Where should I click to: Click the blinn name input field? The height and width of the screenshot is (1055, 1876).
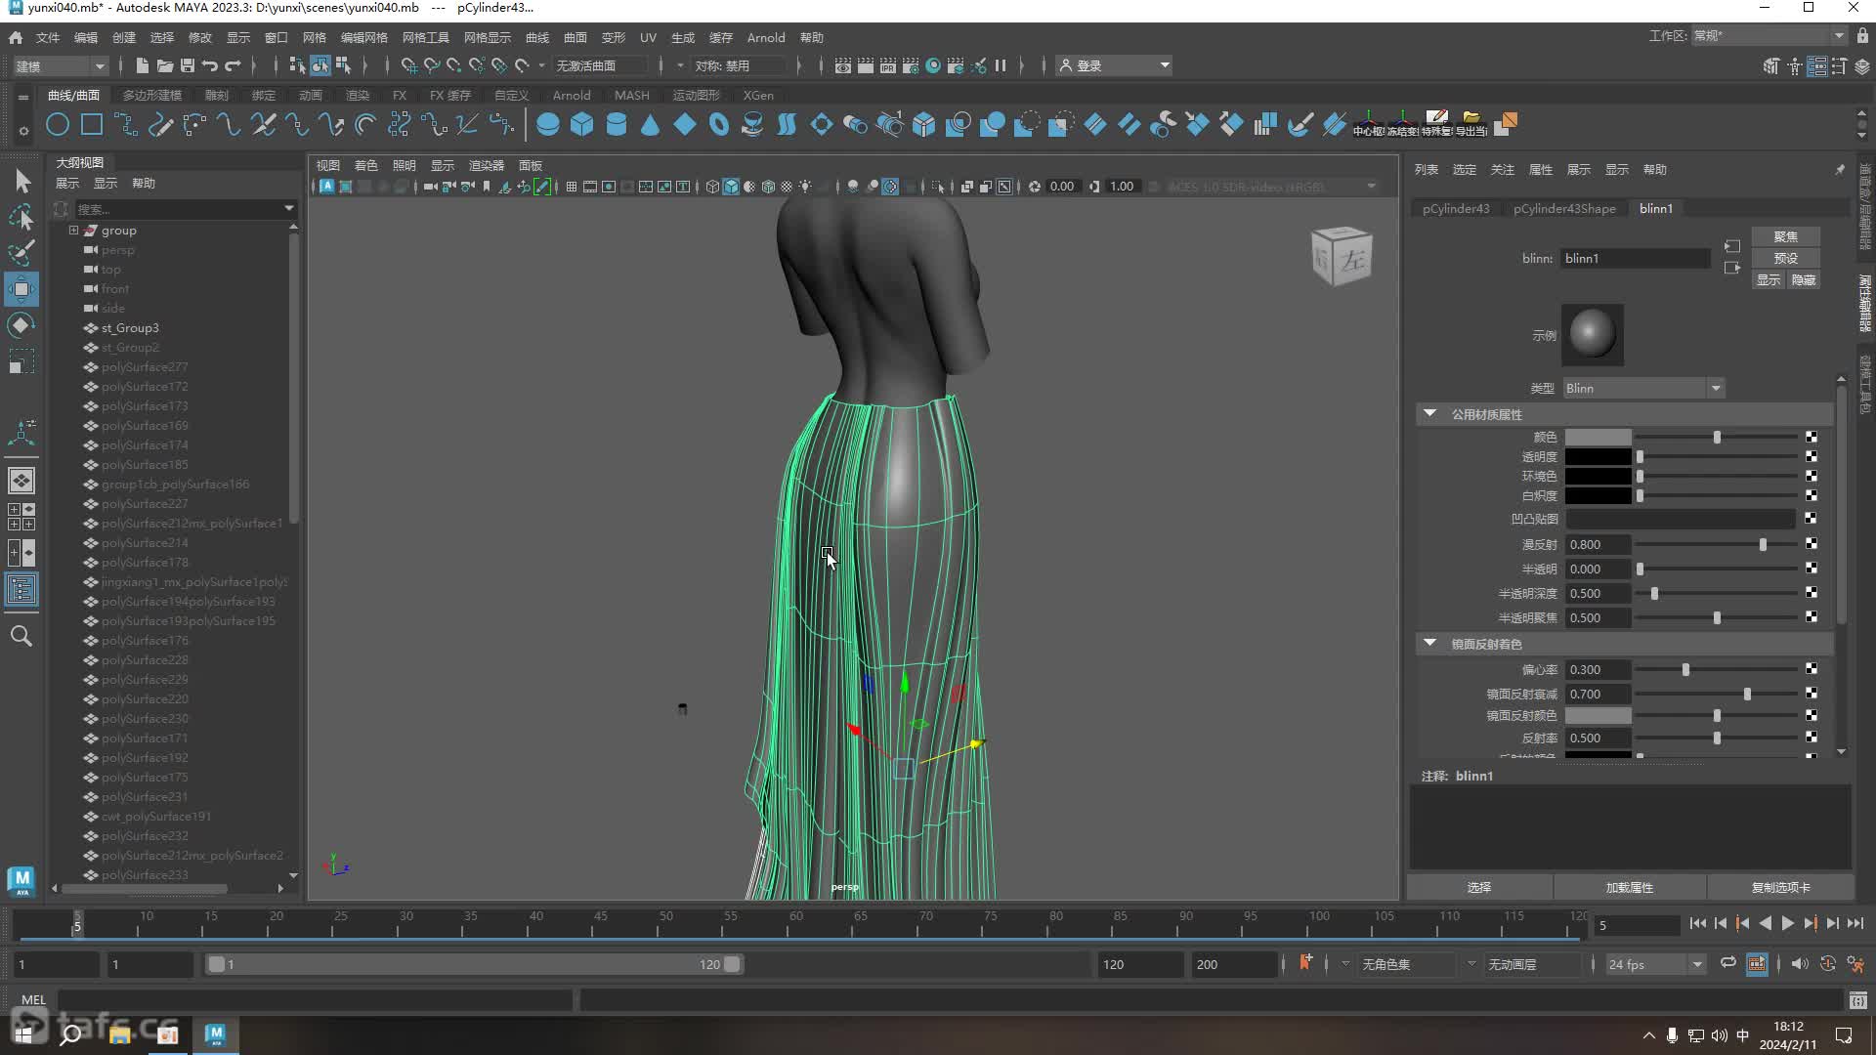1636,258
